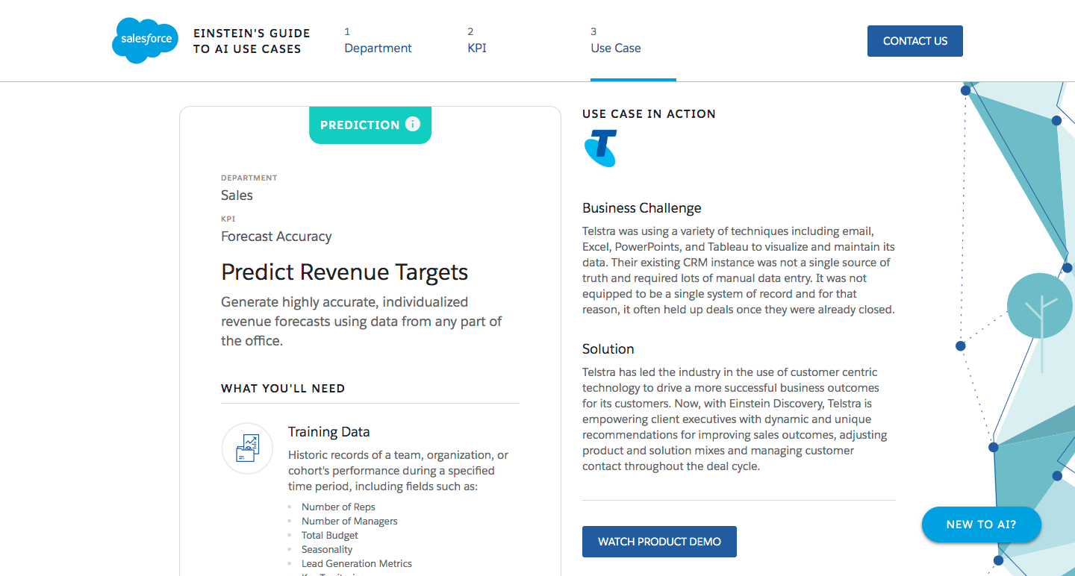The height and width of the screenshot is (576, 1075).
Task: Click the info icon on Prediction badge
Action: pyautogui.click(x=413, y=125)
